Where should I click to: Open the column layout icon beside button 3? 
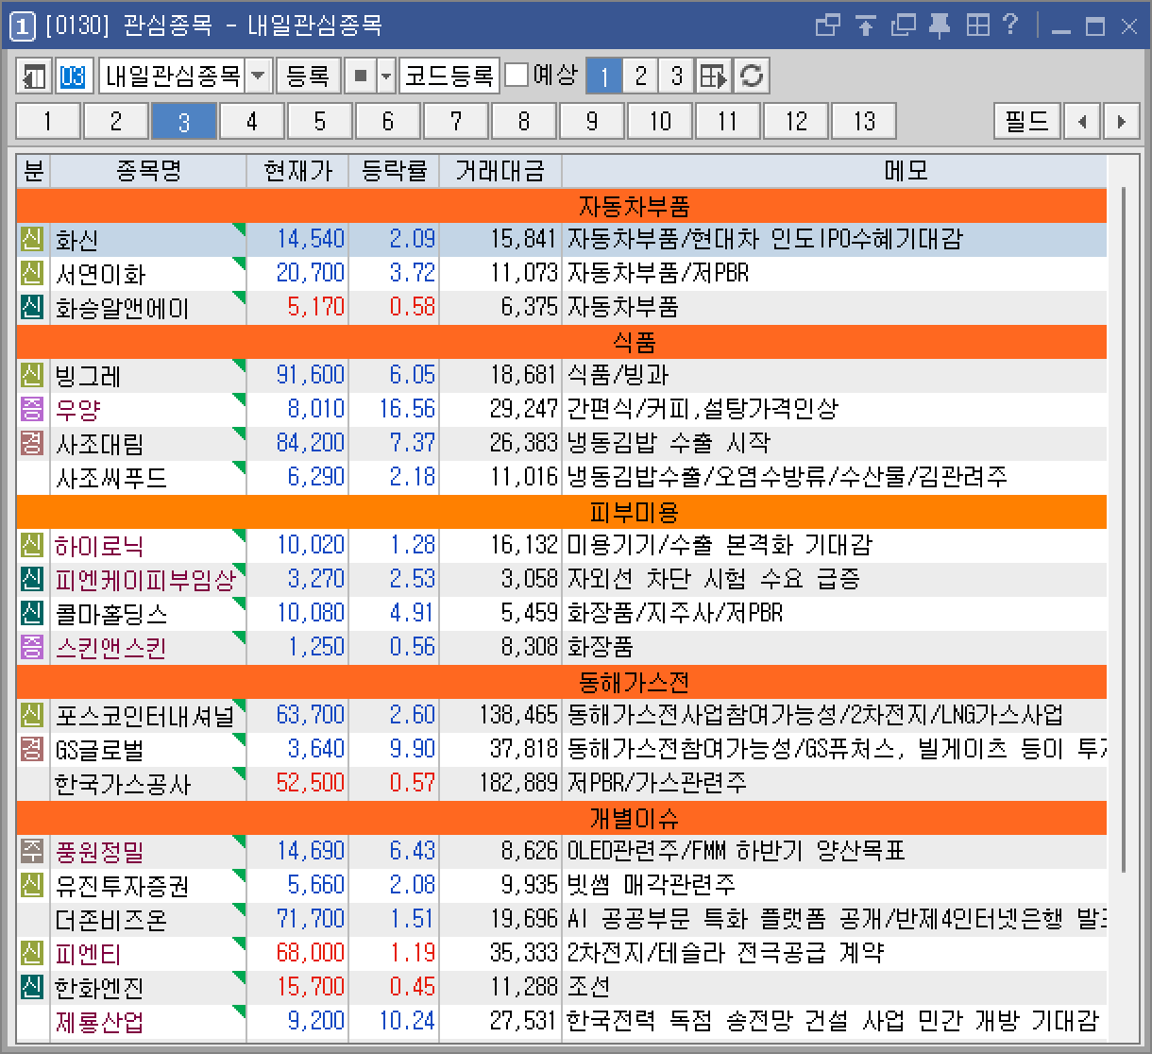(714, 76)
